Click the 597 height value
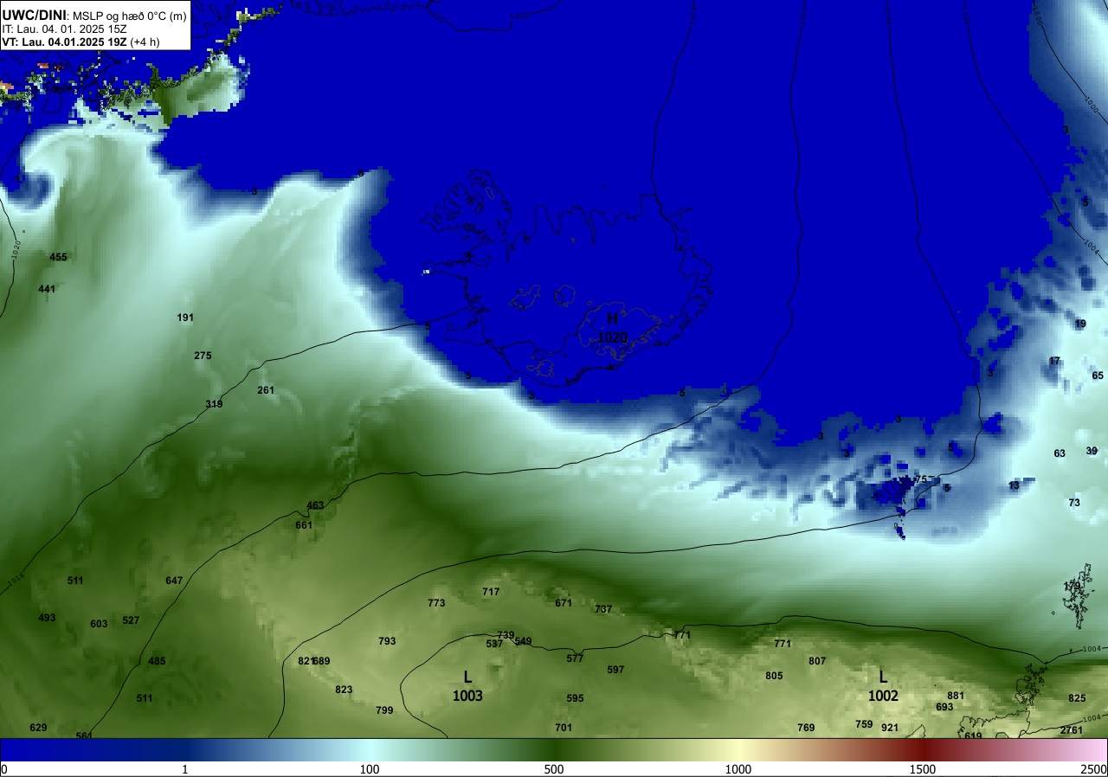This screenshot has width=1108, height=777. click(x=615, y=670)
